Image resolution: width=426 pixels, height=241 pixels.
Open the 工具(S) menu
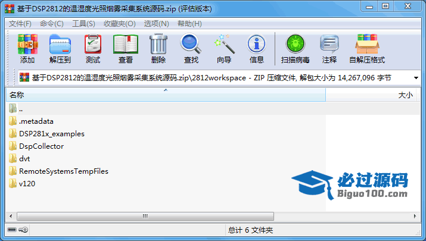pos(83,24)
